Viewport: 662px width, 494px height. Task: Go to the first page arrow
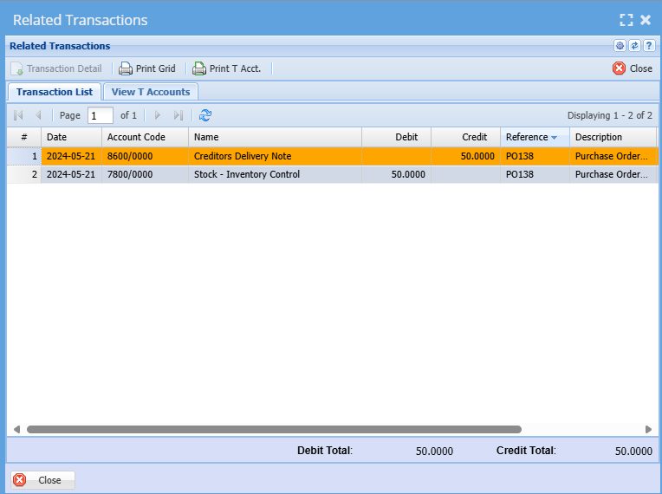tap(18, 115)
